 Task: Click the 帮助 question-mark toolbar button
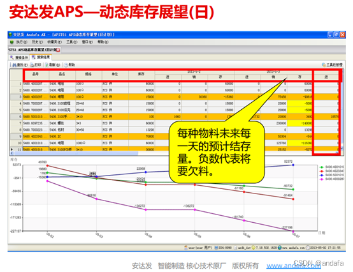69,65
